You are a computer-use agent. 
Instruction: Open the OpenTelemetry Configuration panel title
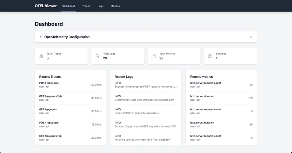click(67, 37)
